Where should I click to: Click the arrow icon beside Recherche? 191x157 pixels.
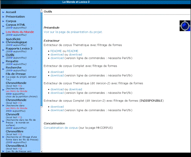[x=4, y=69]
